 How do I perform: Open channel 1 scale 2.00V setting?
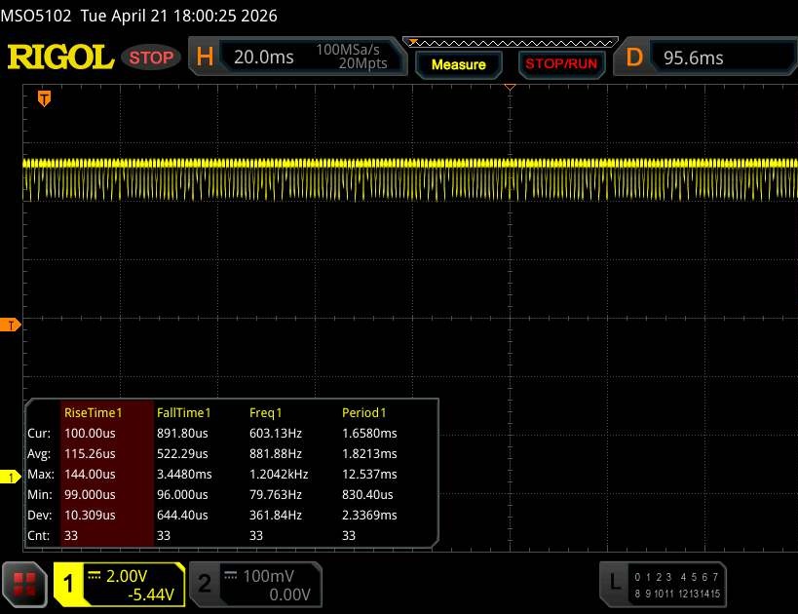(x=127, y=576)
